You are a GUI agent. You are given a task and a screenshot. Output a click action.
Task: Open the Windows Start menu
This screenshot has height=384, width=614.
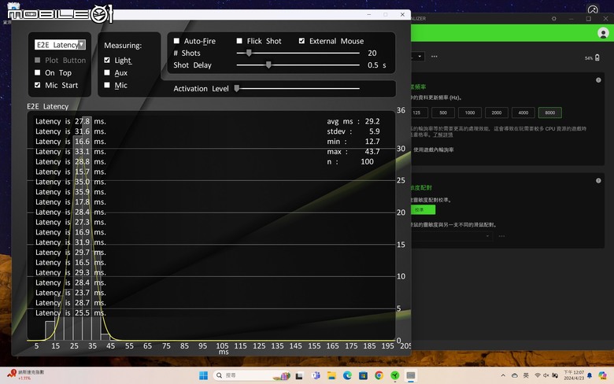pyautogui.click(x=204, y=376)
